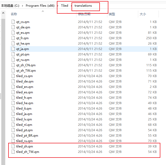Select file name tiled_pt_BR.qm
Viewport: 166px width, 165px height.
click(27, 136)
